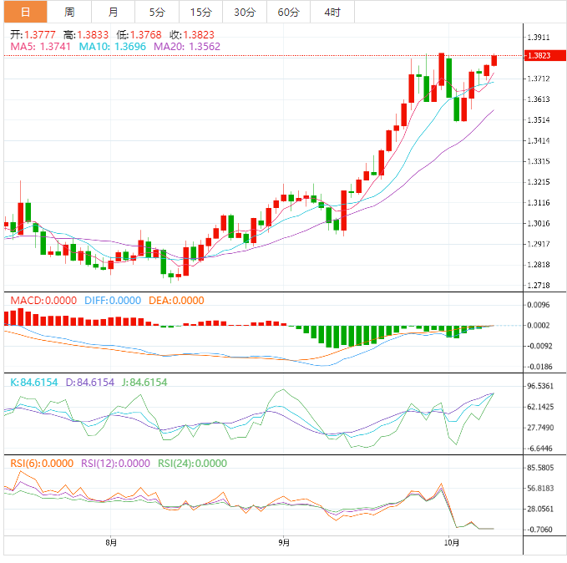
Task: Click the MA20: 1.3562 indicator label
Action: pos(187,46)
